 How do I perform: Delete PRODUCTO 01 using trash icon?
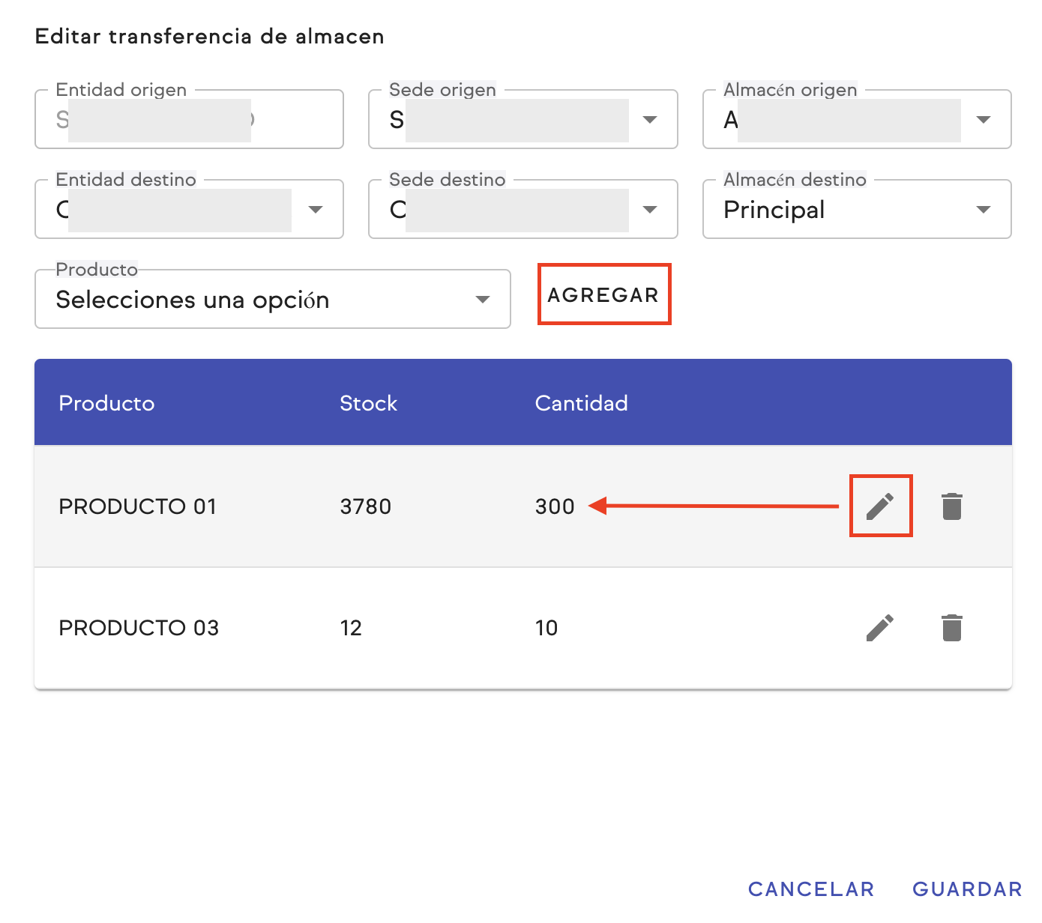point(951,506)
